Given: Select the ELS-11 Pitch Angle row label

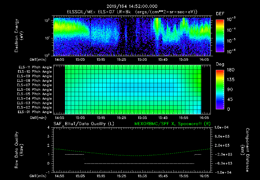Looking at the screenshot, I should [x=35, y=67].
